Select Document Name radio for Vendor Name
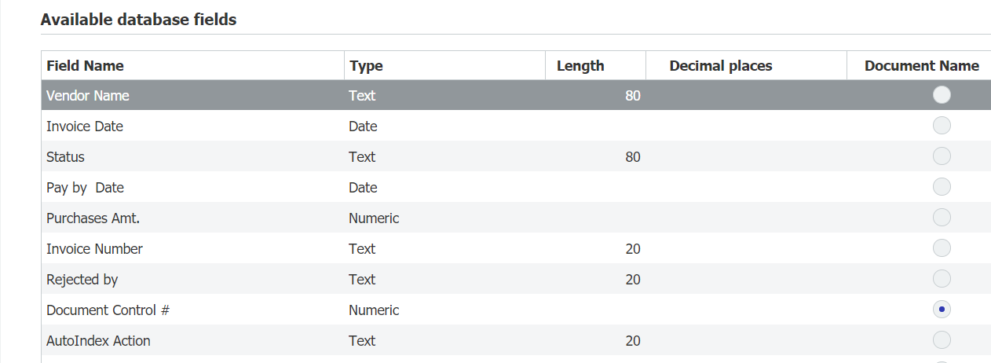991x363 pixels. click(942, 95)
